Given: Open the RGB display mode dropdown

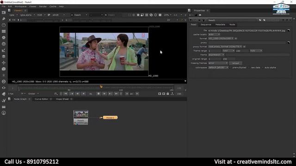Looking at the screenshot, I should [41, 15].
